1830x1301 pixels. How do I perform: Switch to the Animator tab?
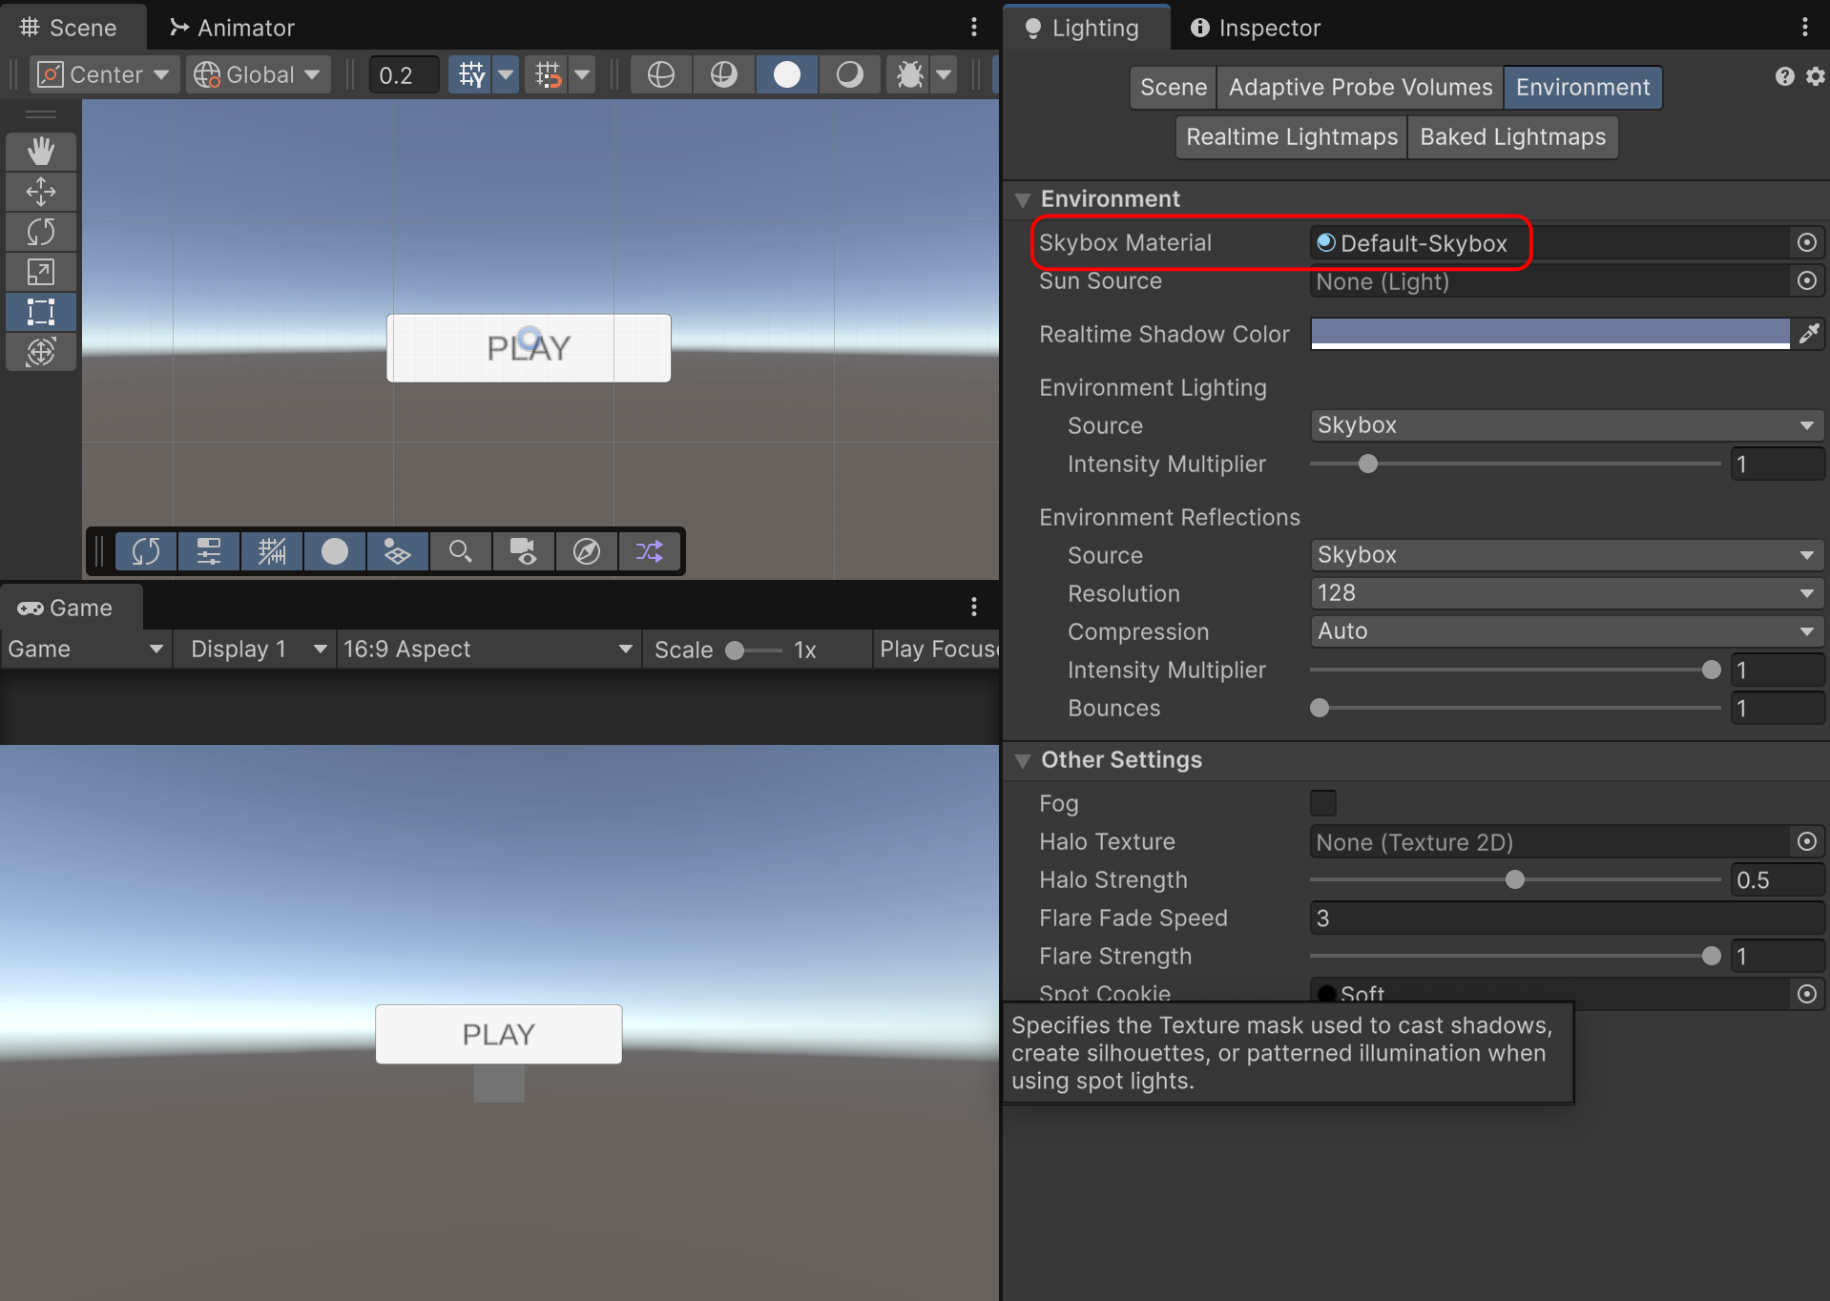233,28
